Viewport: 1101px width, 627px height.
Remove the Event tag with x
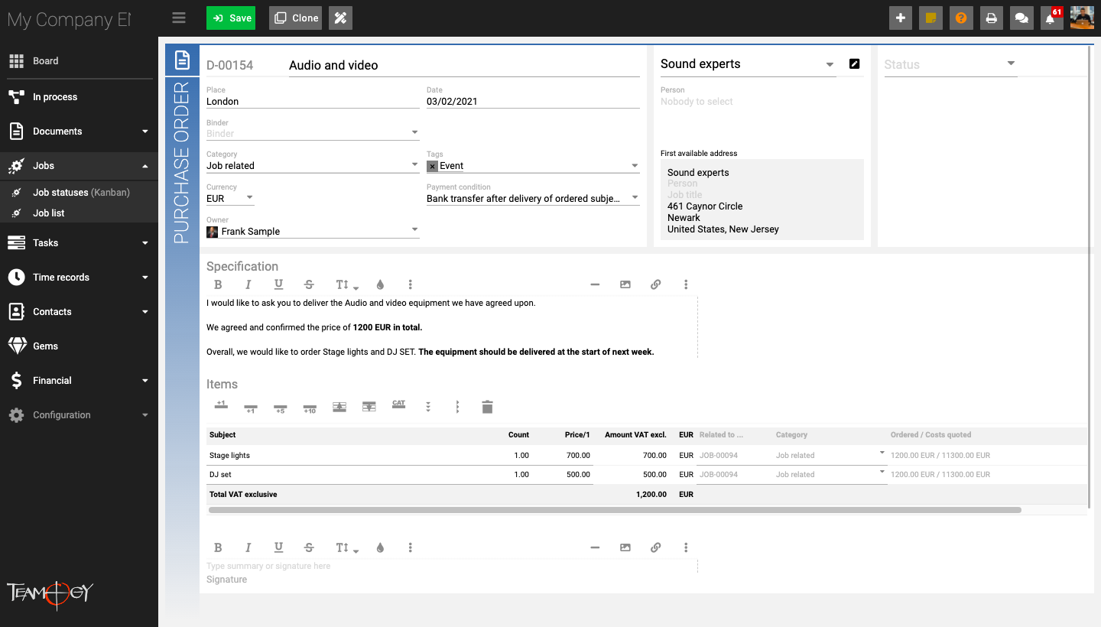pos(432,166)
